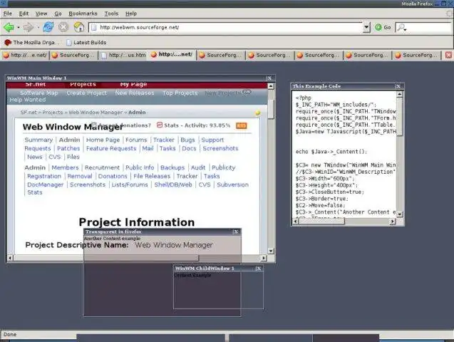Click the Software Map nav link
The height and width of the screenshot is (342, 454).
pos(38,93)
